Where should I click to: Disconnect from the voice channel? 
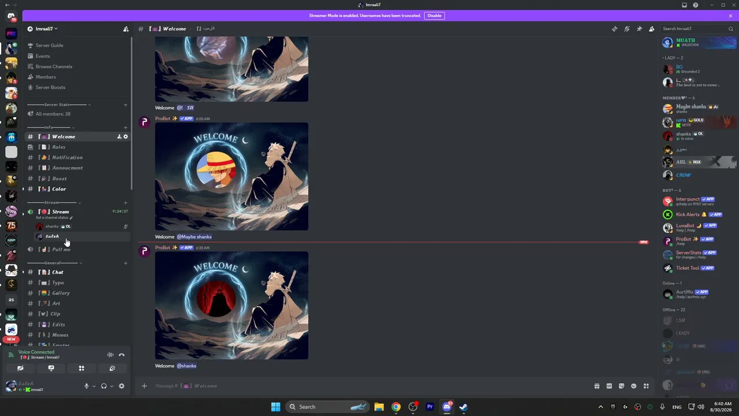coord(121,355)
